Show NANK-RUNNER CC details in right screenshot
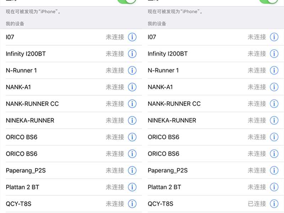The image size is (284, 213). (x=274, y=104)
